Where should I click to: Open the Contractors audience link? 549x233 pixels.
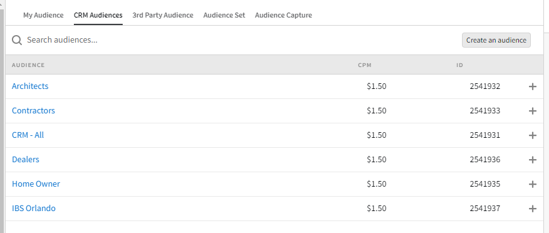[33, 110]
